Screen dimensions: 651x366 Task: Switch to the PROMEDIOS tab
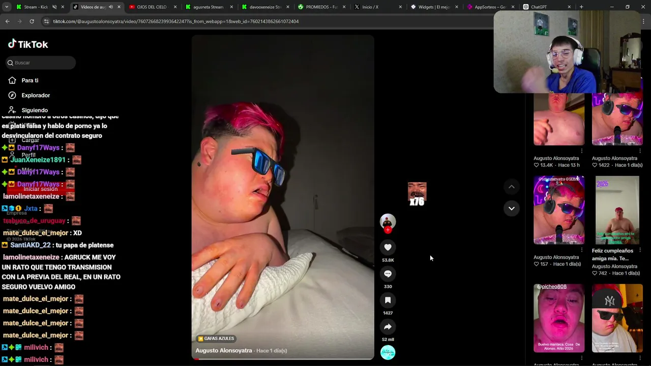click(321, 7)
